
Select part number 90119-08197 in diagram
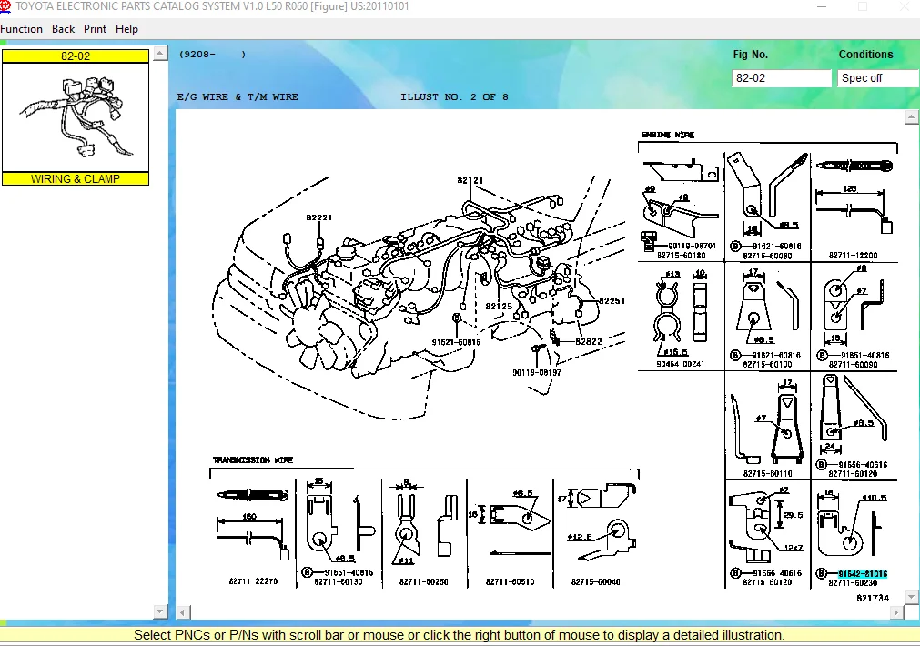[537, 372]
